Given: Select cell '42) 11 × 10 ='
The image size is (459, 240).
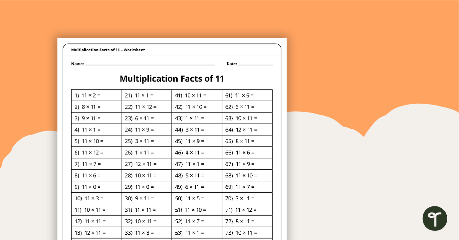Looking at the screenshot, I should [x=197, y=107].
